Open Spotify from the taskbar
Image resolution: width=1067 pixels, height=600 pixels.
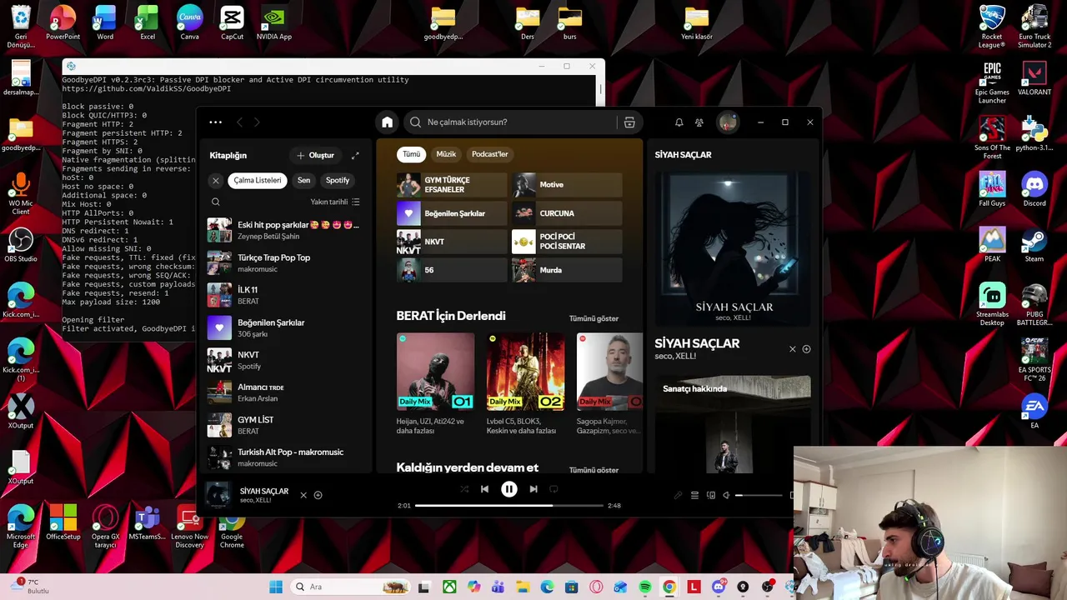pos(645,587)
